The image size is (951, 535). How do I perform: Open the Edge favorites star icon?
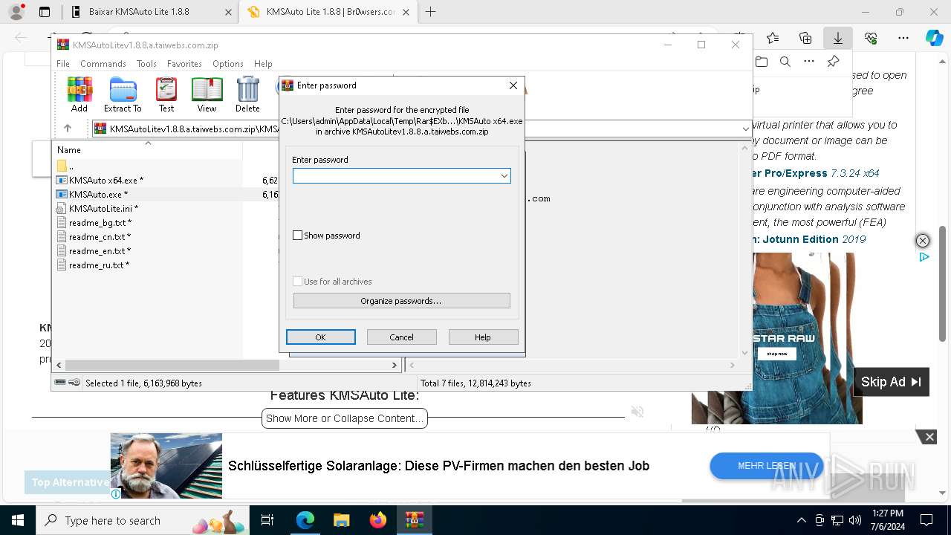(773, 38)
